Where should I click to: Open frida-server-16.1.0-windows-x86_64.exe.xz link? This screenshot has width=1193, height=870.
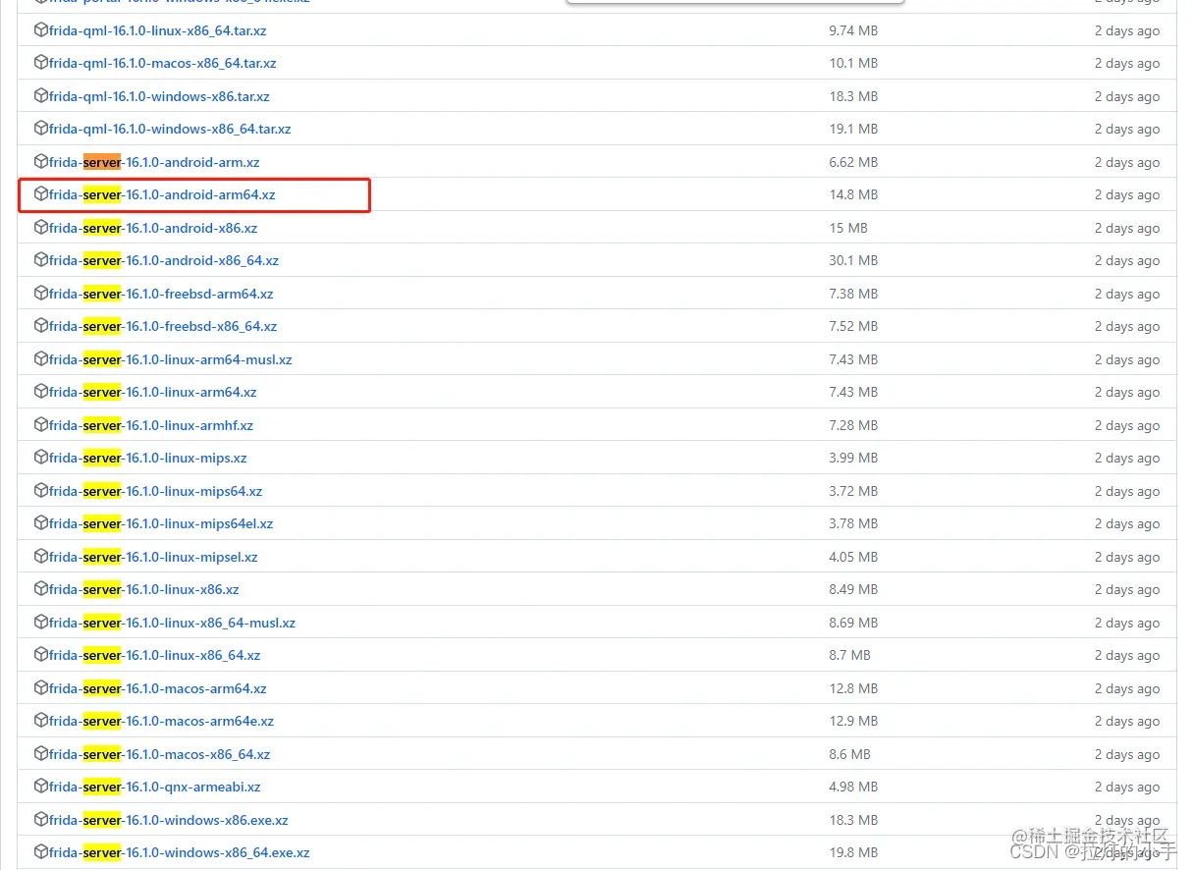click(x=180, y=852)
